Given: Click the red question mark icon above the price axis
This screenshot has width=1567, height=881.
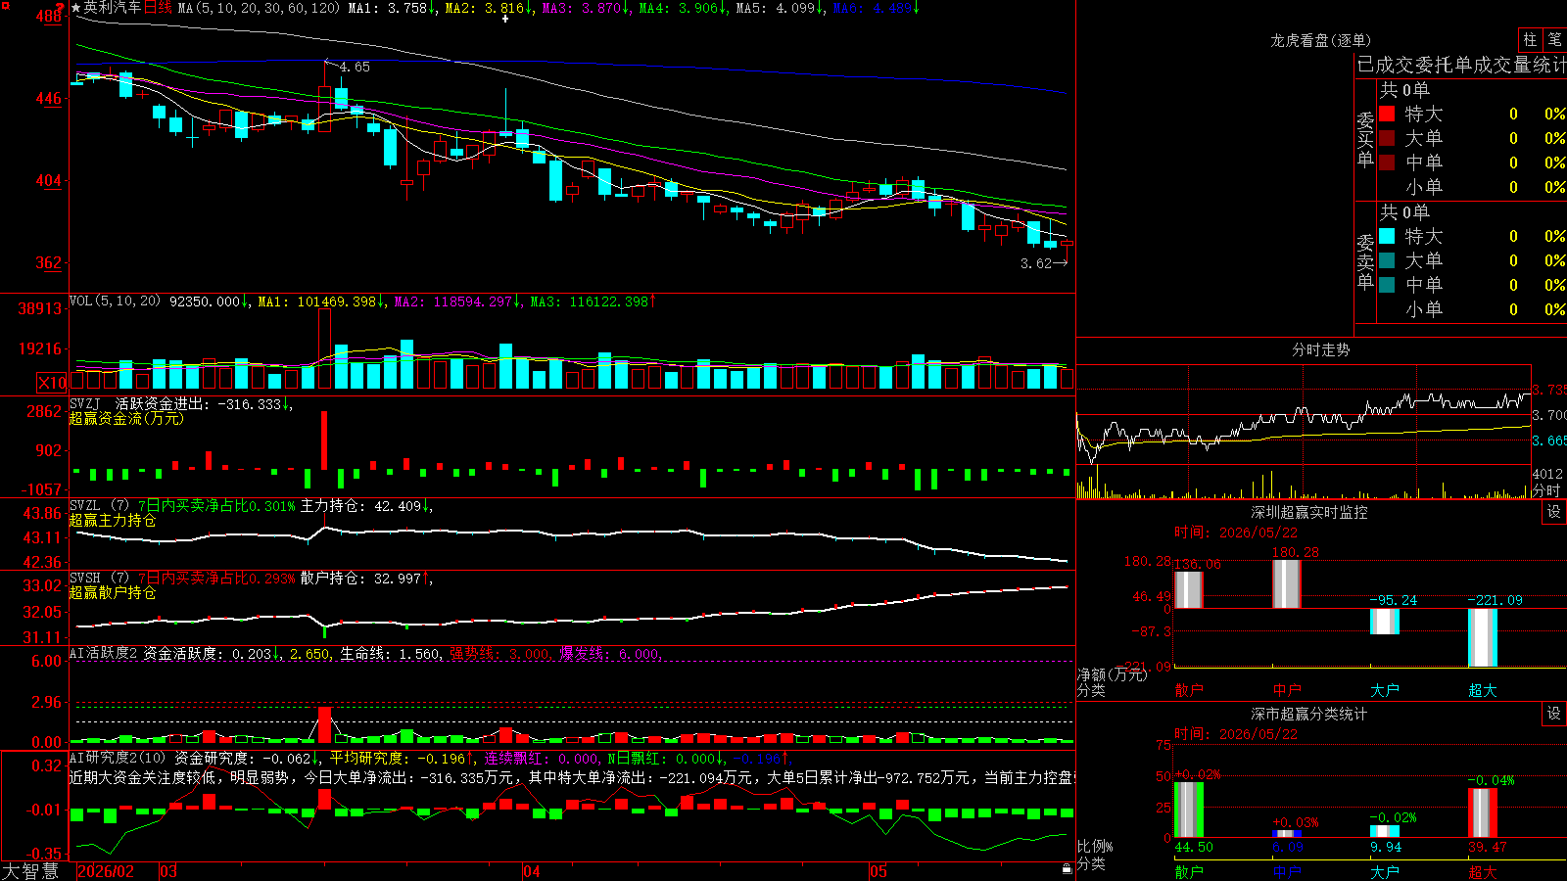Looking at the screenshot, I should 59,7.
